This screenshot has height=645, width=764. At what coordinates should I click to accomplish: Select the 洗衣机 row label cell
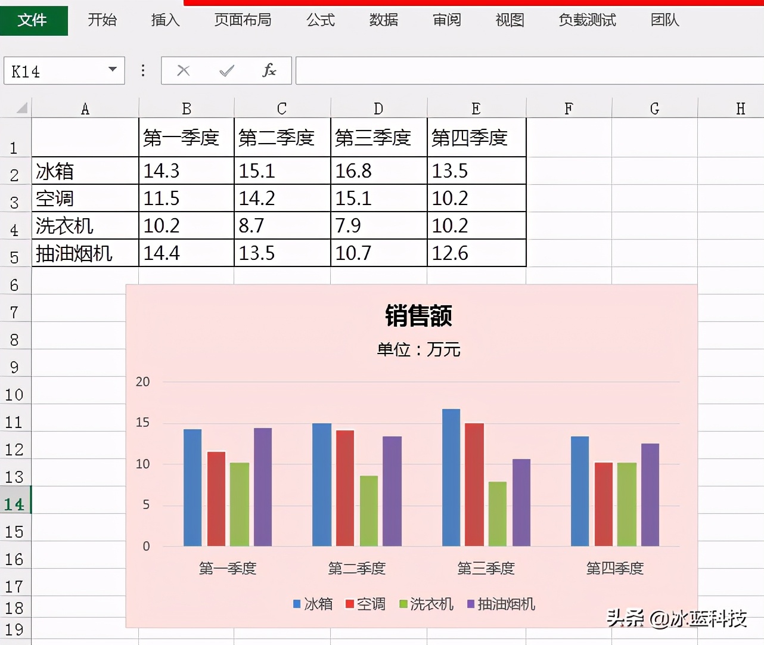tap(85, 226)
